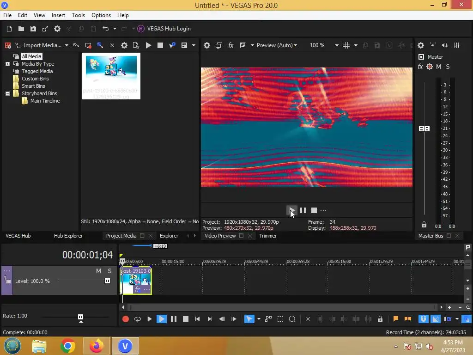Viewport: 473px width, 355px height.
Task: Toggle Master Bus Dim Output icon
Action: 445,45
